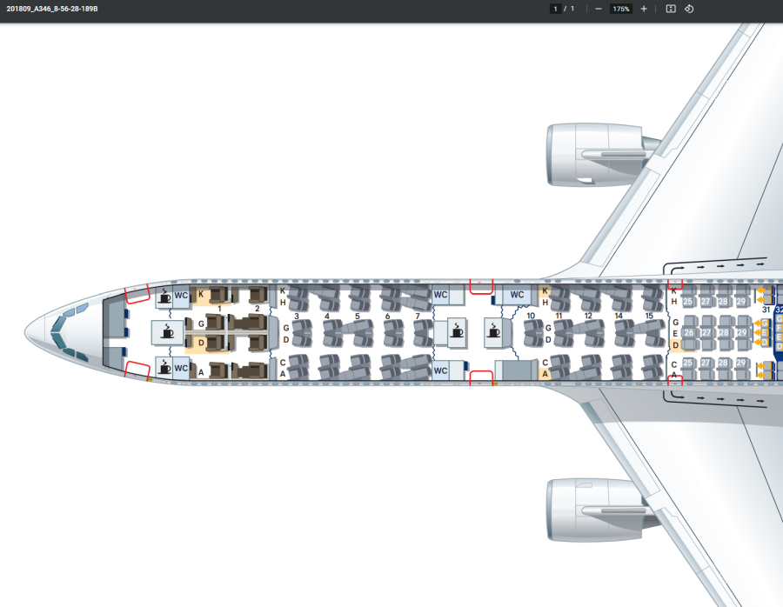Click the lower front galley coffee icon

click(164, 366)
